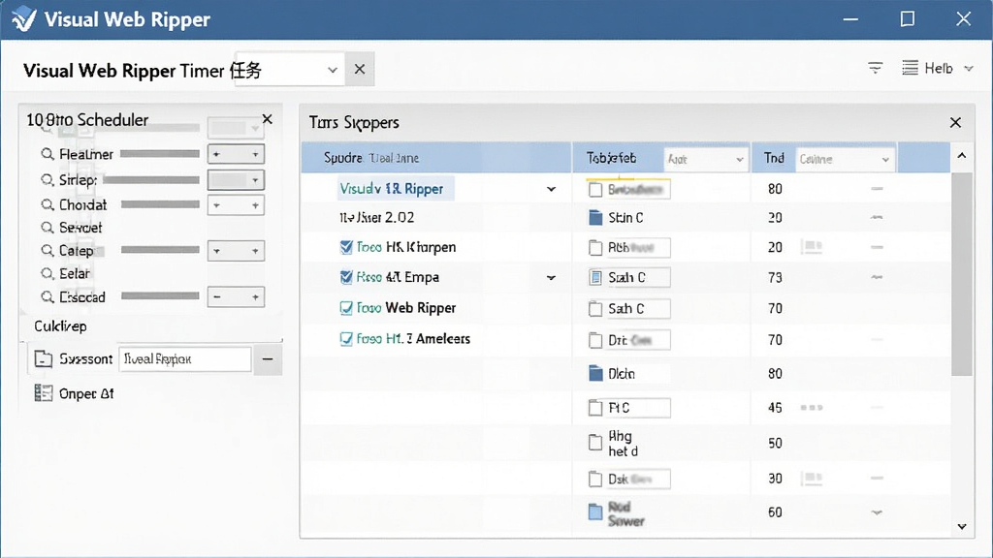This screenshot has width=993, height=558.
Task: Click the Tabjefeb column header
Action: (x=611, y=158)
